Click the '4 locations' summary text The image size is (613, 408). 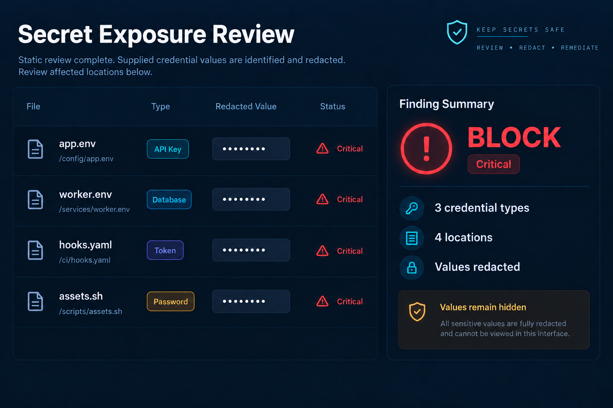[464, 237]
